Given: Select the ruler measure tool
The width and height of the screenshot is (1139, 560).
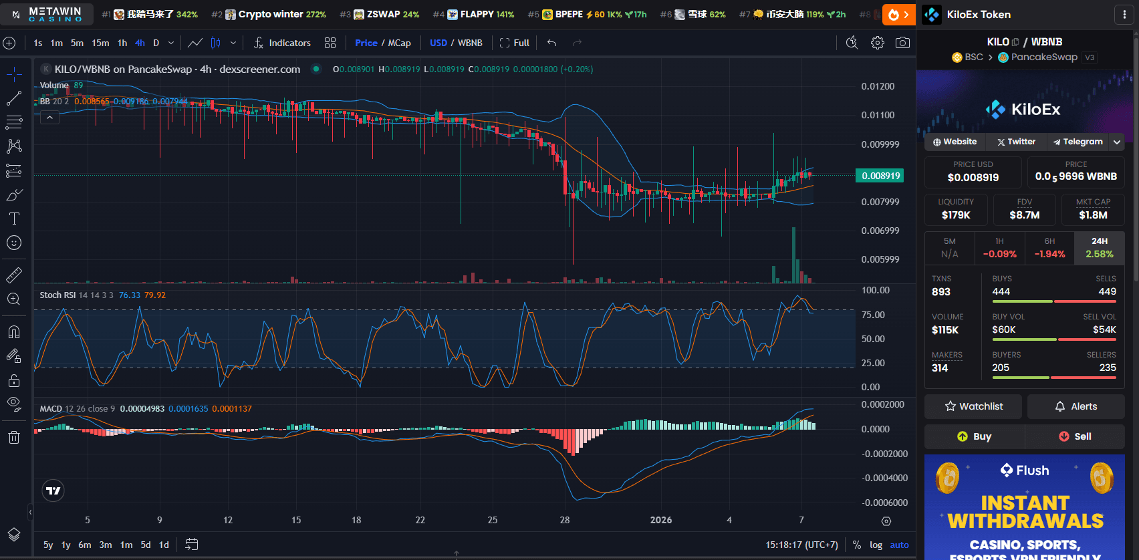Looking at the screenshot, I should (x=14, y=275).
